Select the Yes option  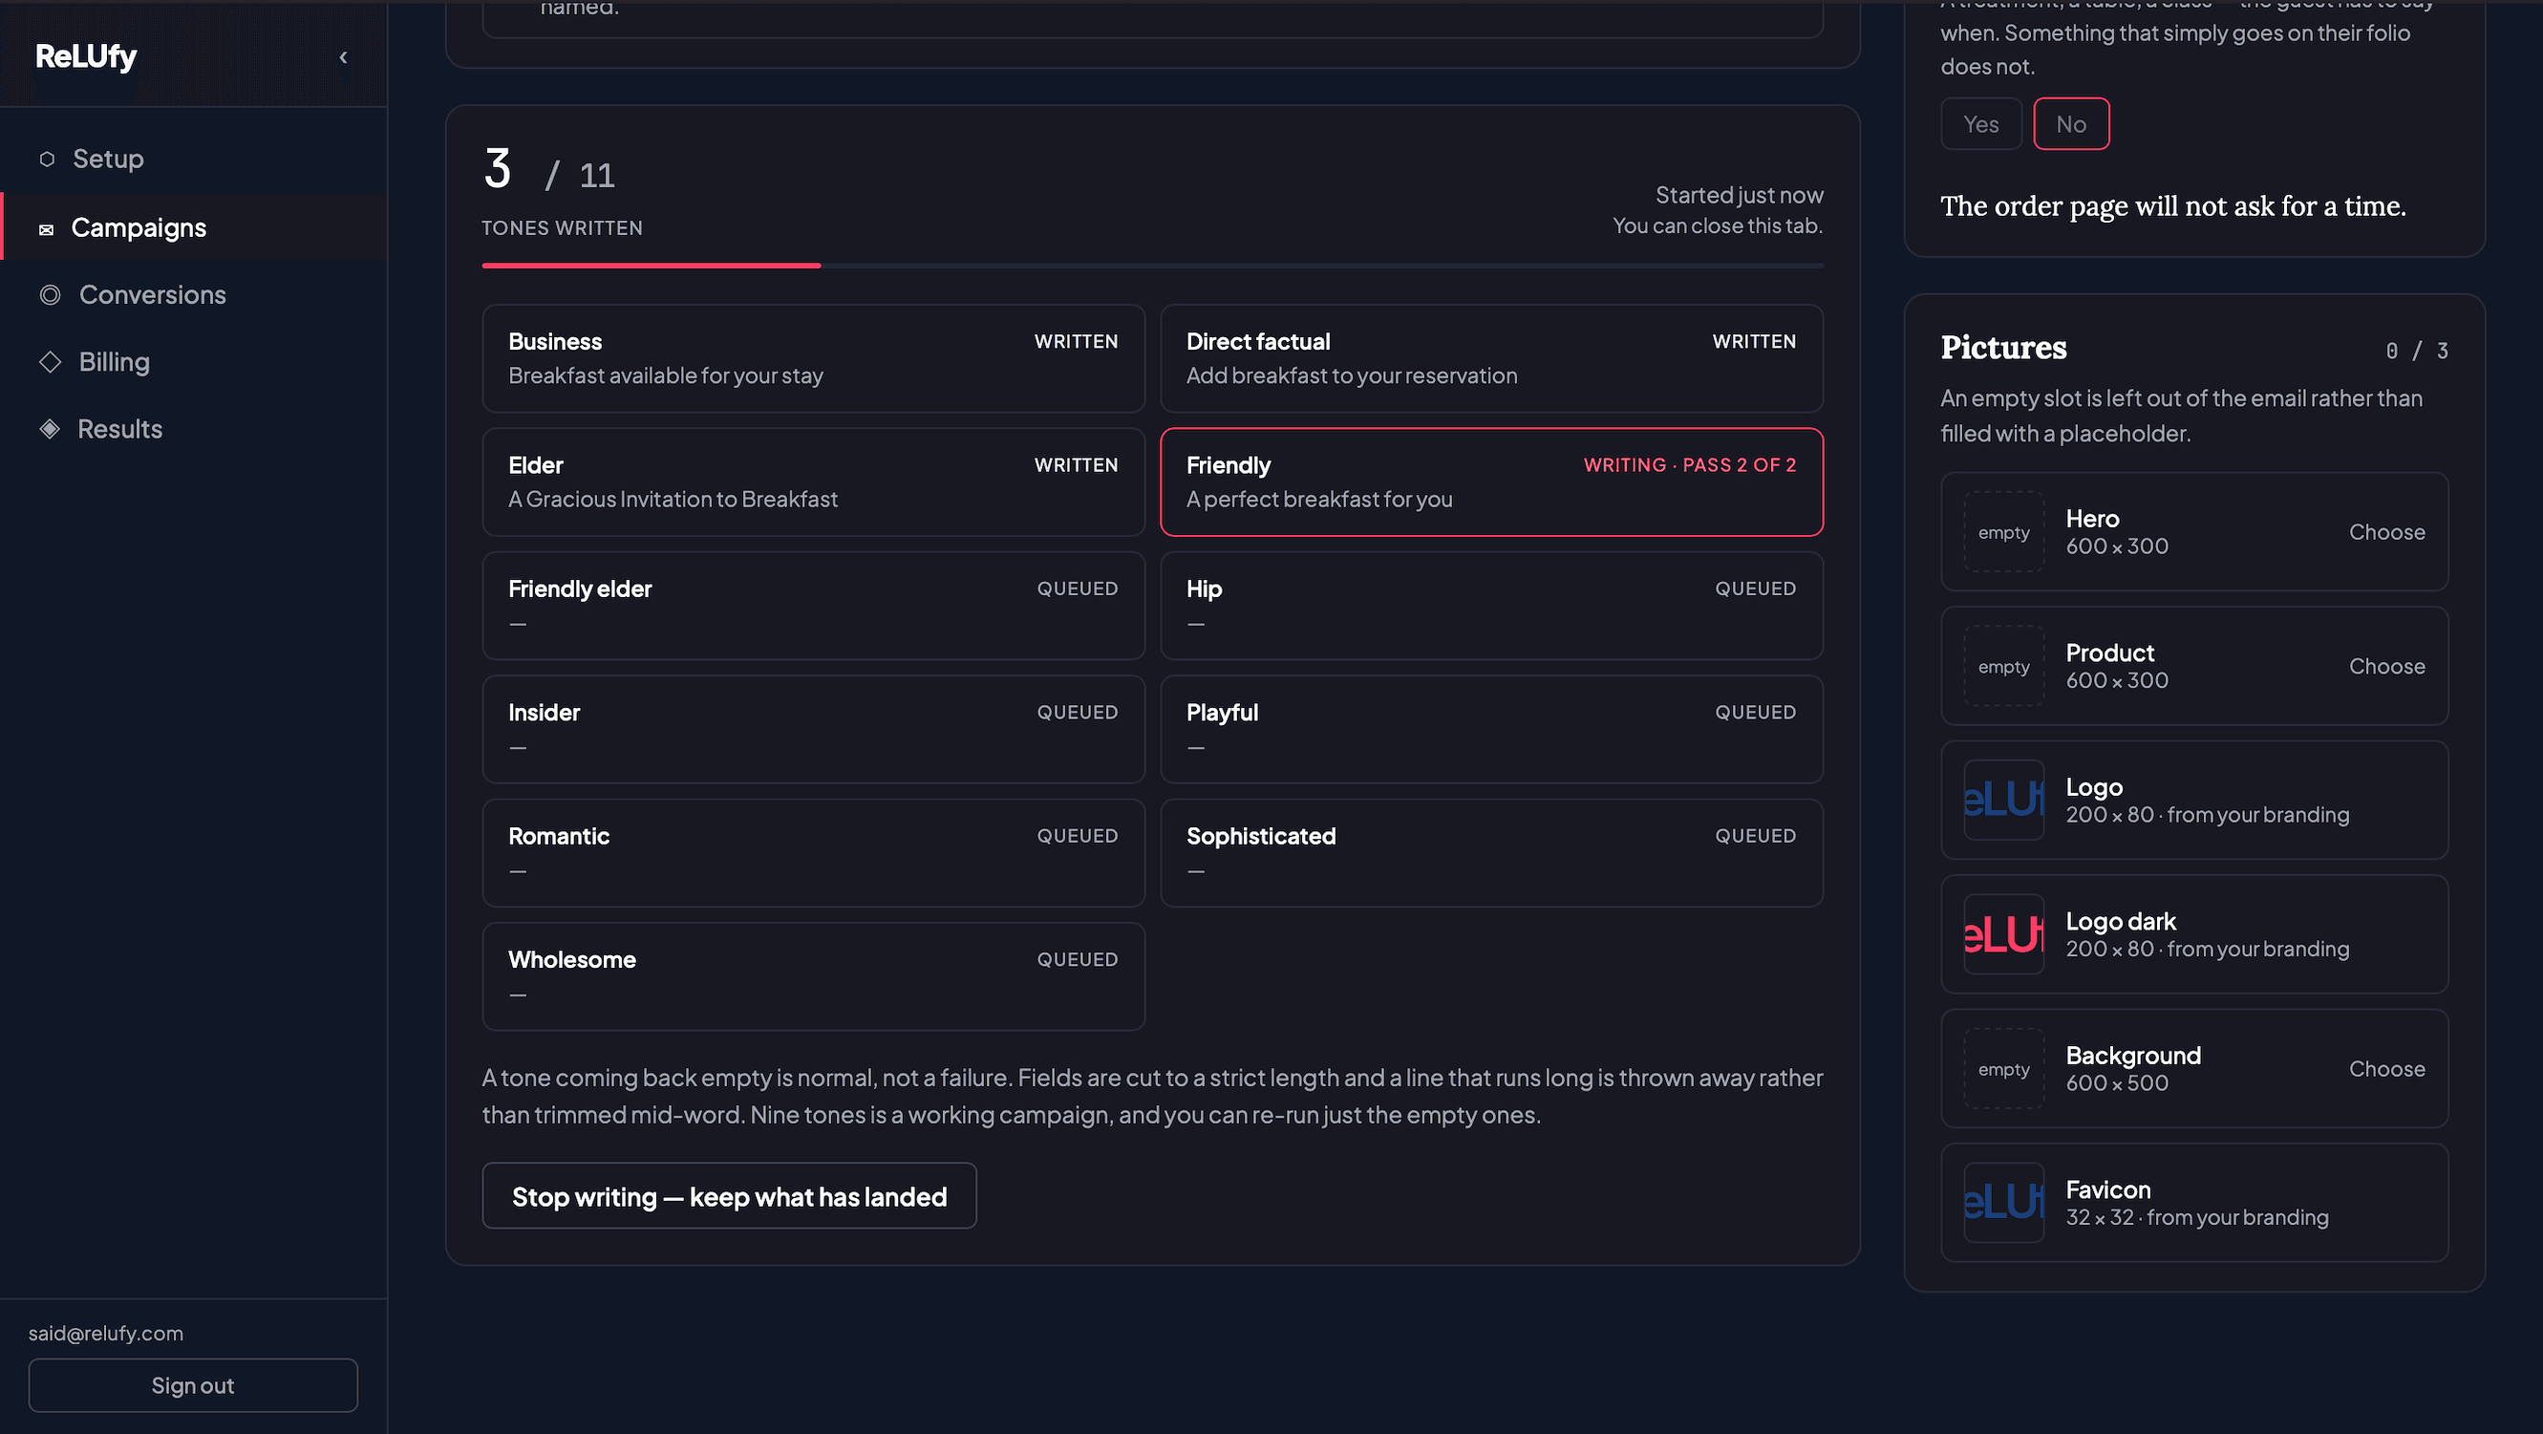point(1981,124)
